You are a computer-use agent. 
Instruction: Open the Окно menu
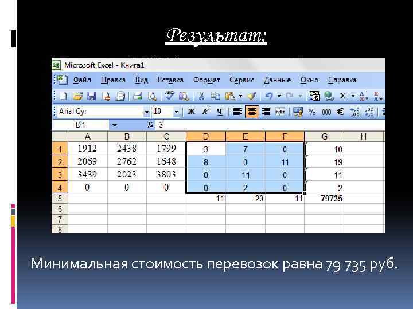click(309, 80)
